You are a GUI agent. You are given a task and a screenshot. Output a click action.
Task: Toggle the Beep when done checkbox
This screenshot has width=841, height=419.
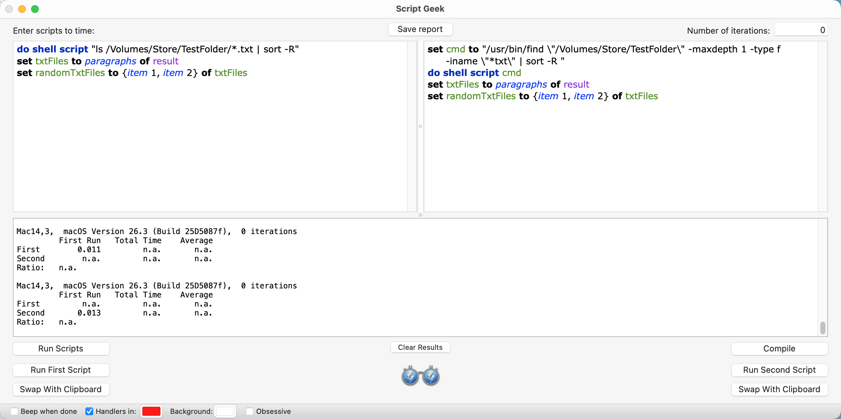point(14,411)
